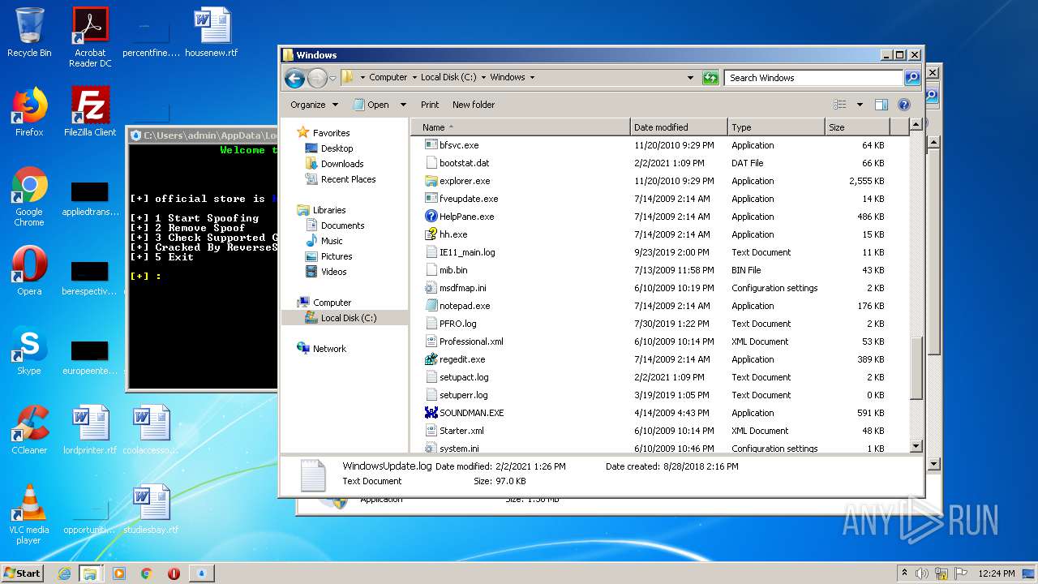Open Acrobat Reader DC desktop shortcut
Image resolution: width=1038 pixels, height=584 pixels.
pos(90,37)
